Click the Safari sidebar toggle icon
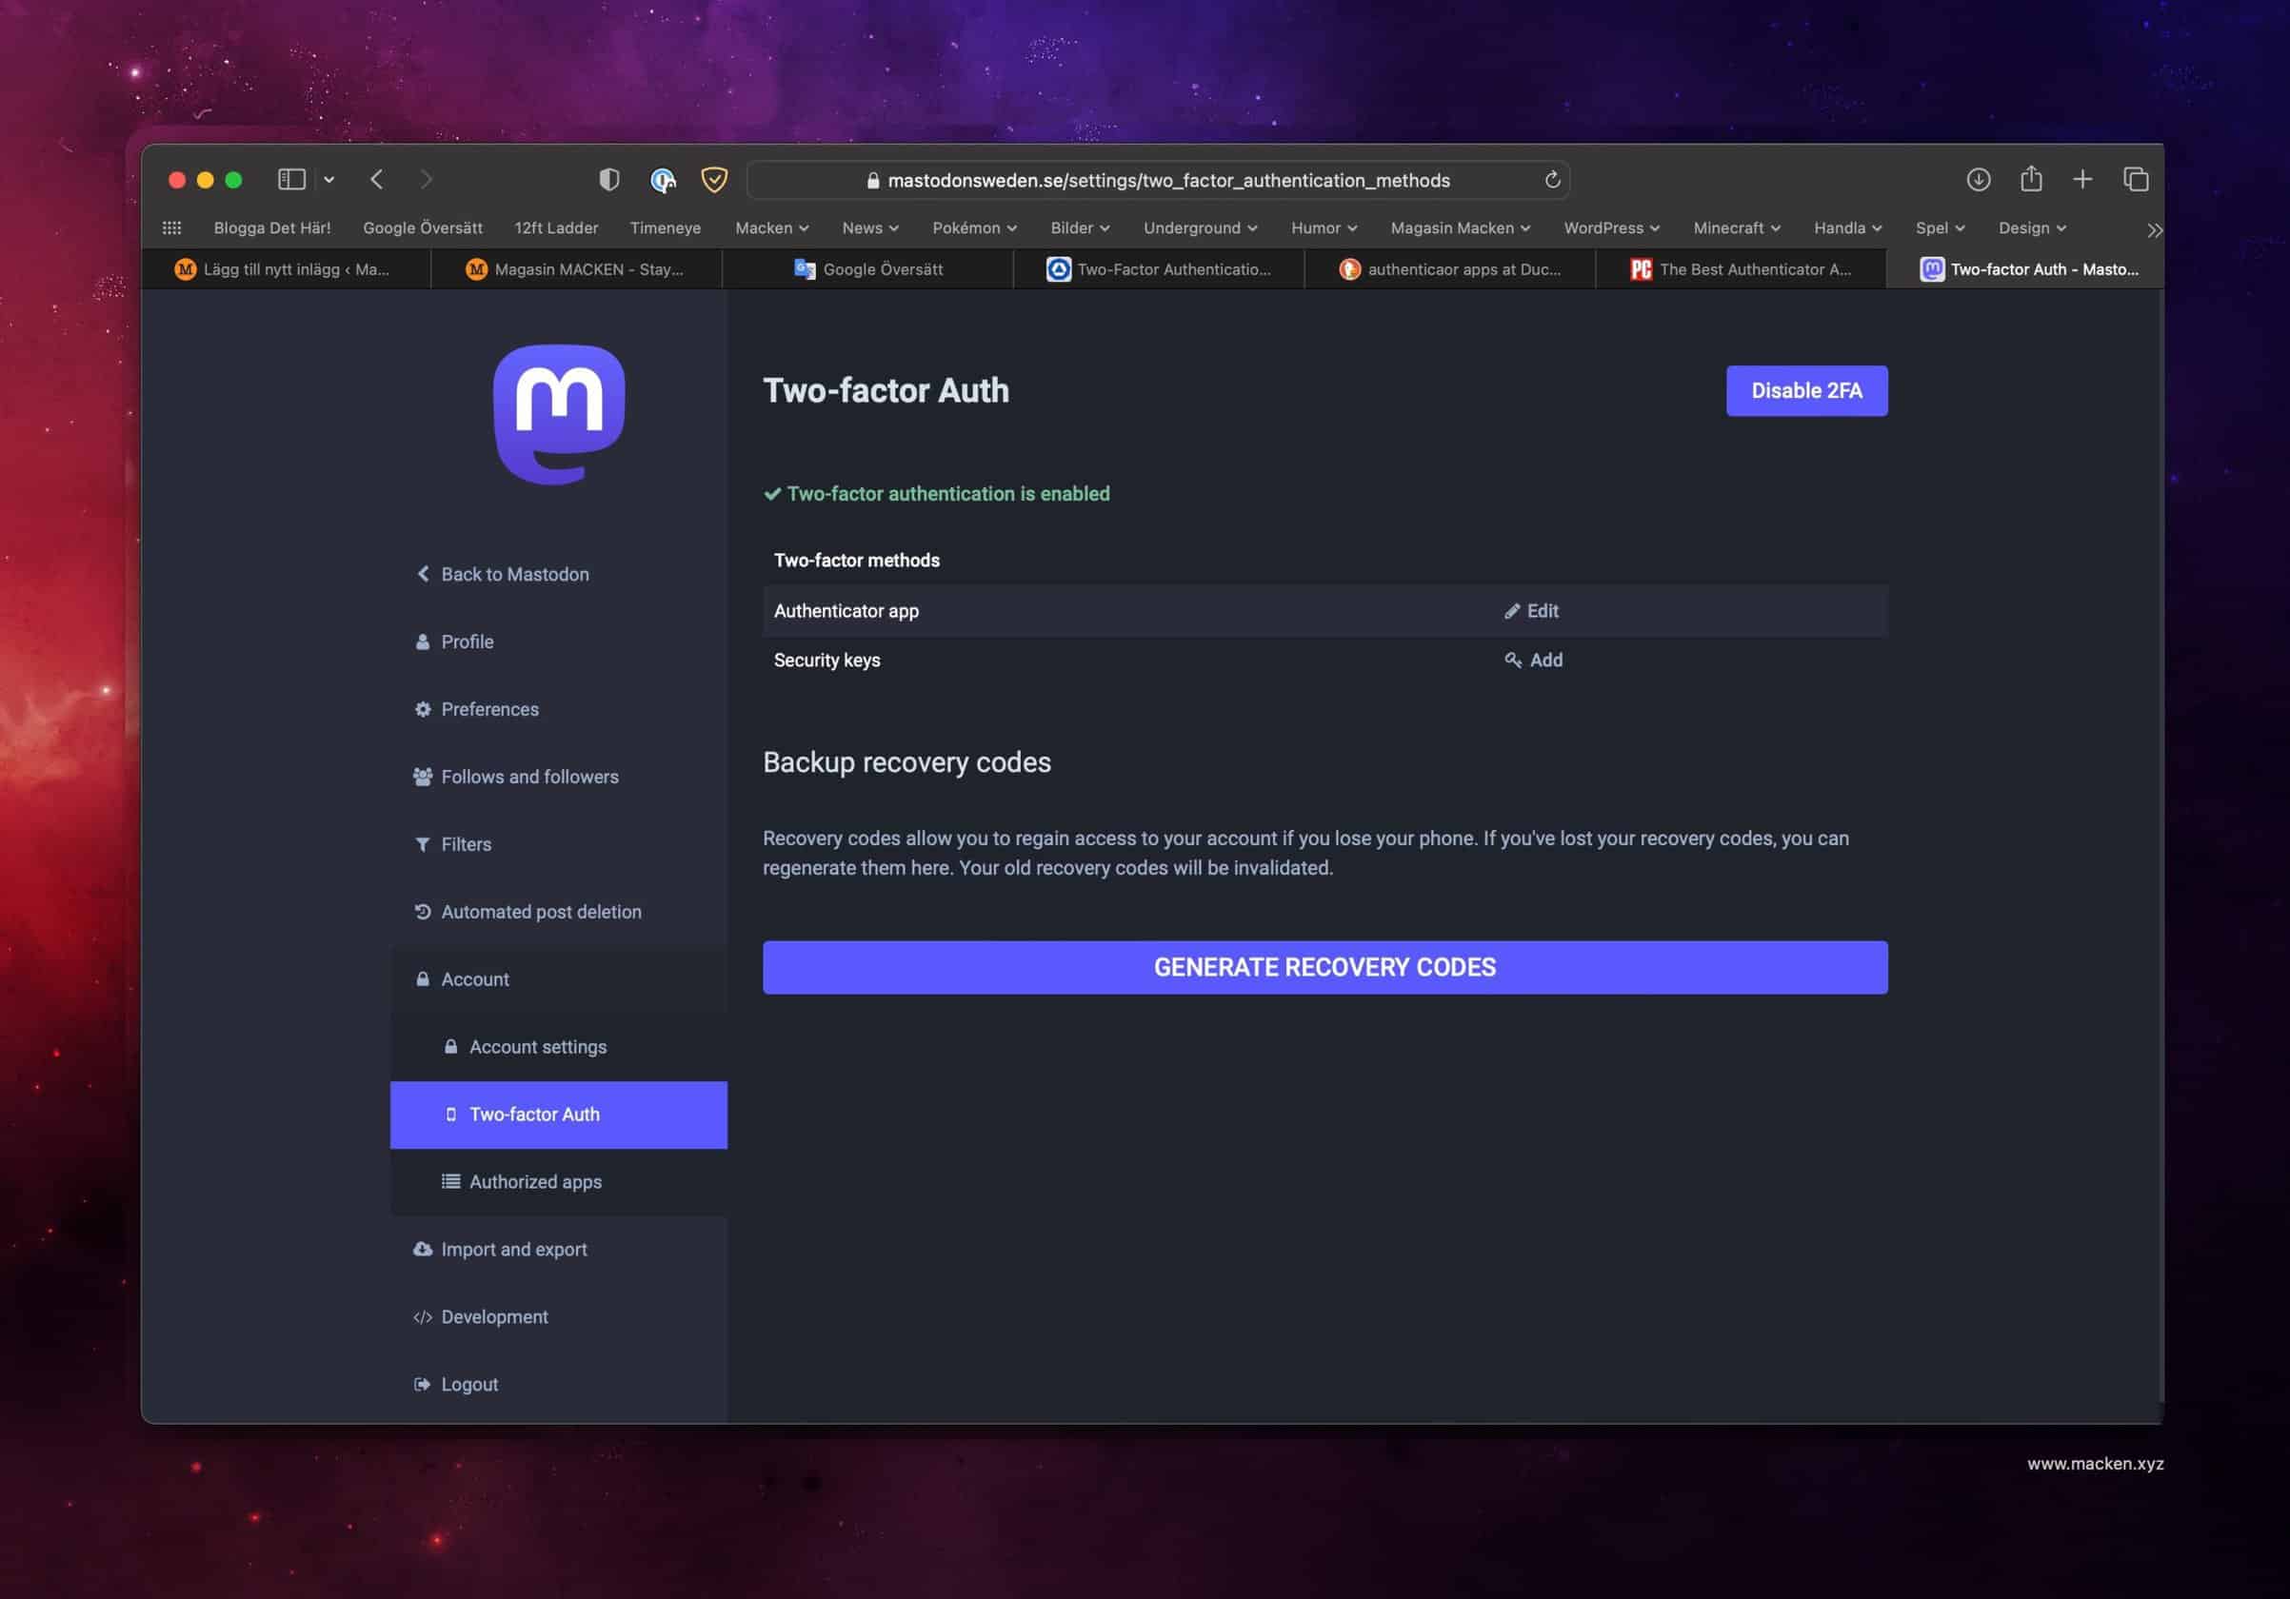 [x=291, y=180]
